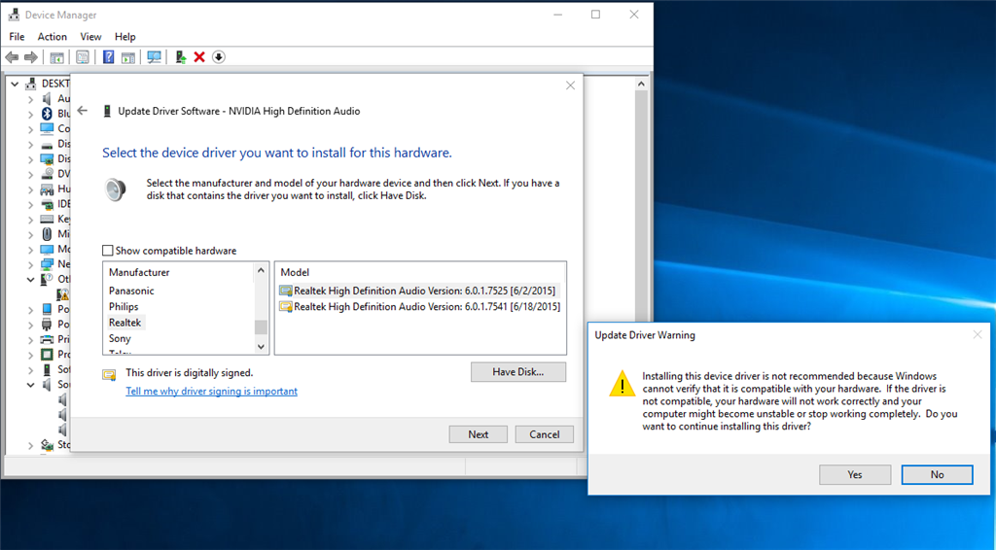Collapse the Sound controllers tree node

tap(30, 385)
